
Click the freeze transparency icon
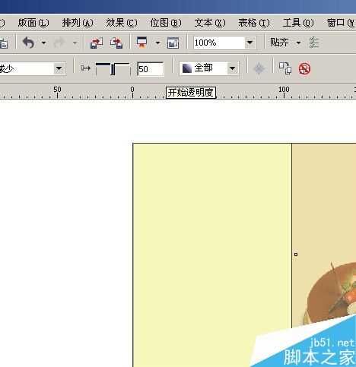click(259, 68)
